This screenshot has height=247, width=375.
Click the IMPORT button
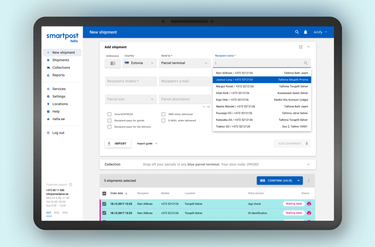pos(118,144)
